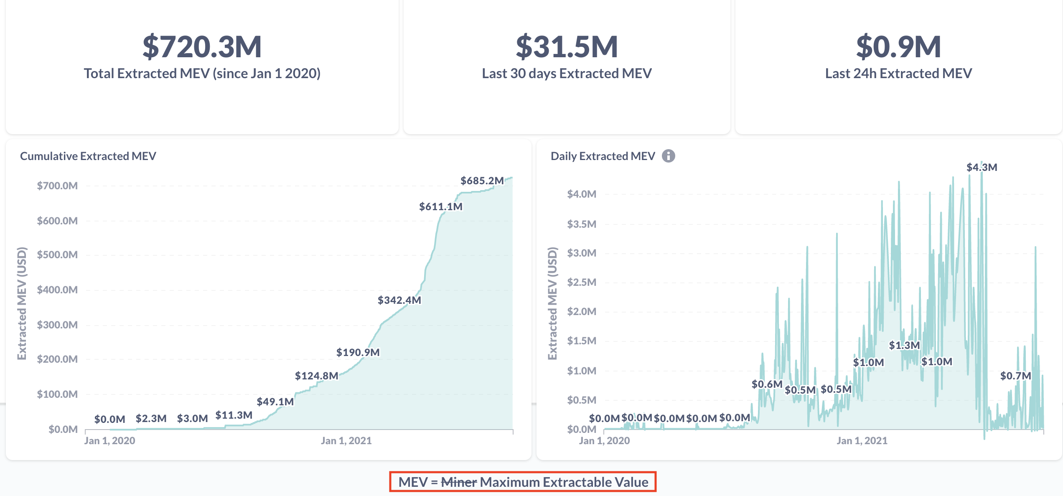Click the Extracted MEV (USD) axis title in cumulative chart
This screenshot has height=496, width=1063.
coord(22,303)
